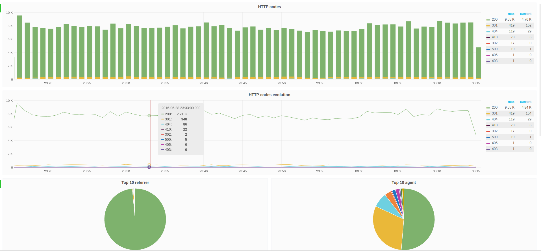Open green color swatch for 200 in HTTP codes legend

point(488,20)
